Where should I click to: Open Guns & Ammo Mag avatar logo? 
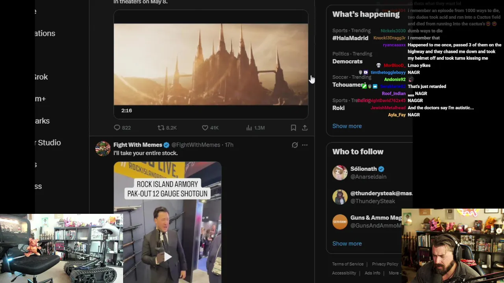[340, 222]
